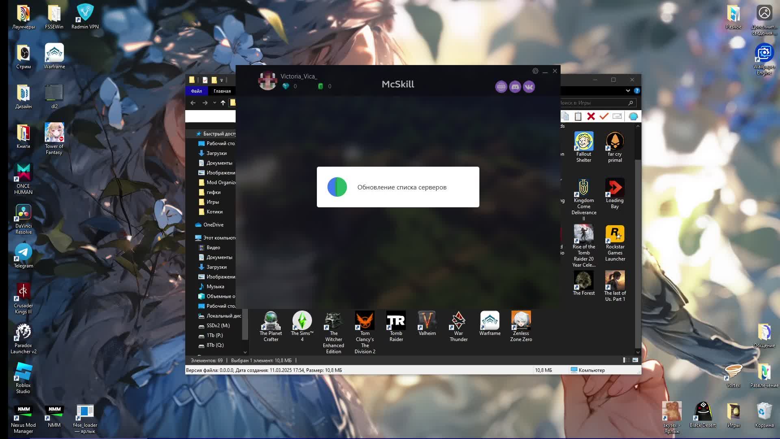
Task: Click the Victoria_Vica_ profile avatar
Action: click(x=267, y=81)
